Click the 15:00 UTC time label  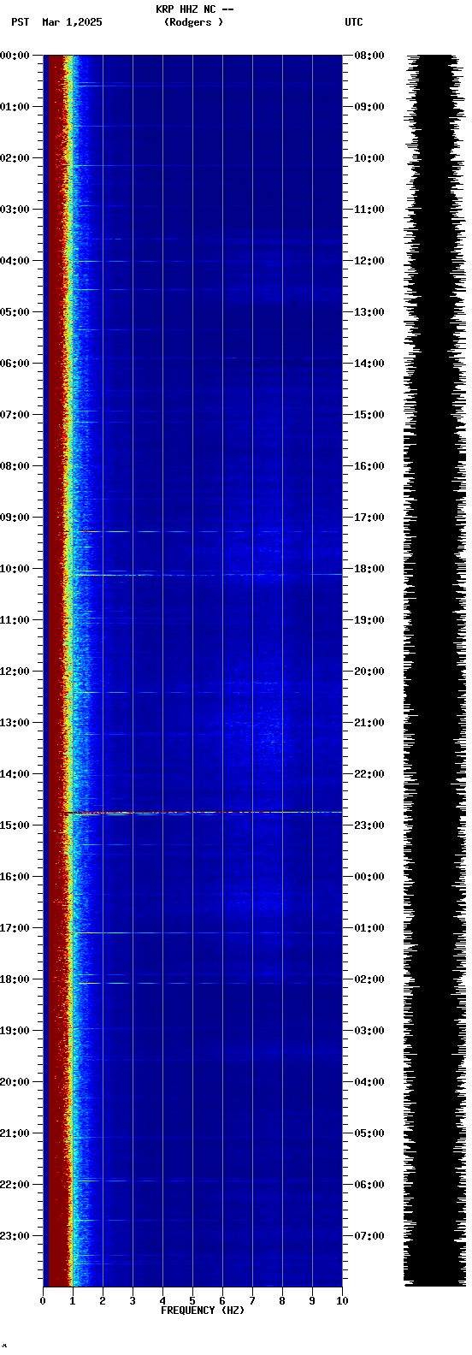point(369,415)
